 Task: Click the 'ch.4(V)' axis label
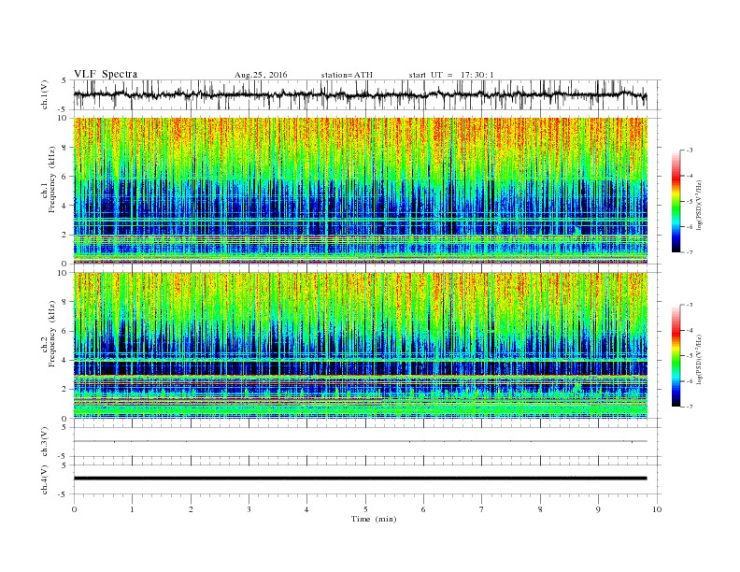[45, 479]
